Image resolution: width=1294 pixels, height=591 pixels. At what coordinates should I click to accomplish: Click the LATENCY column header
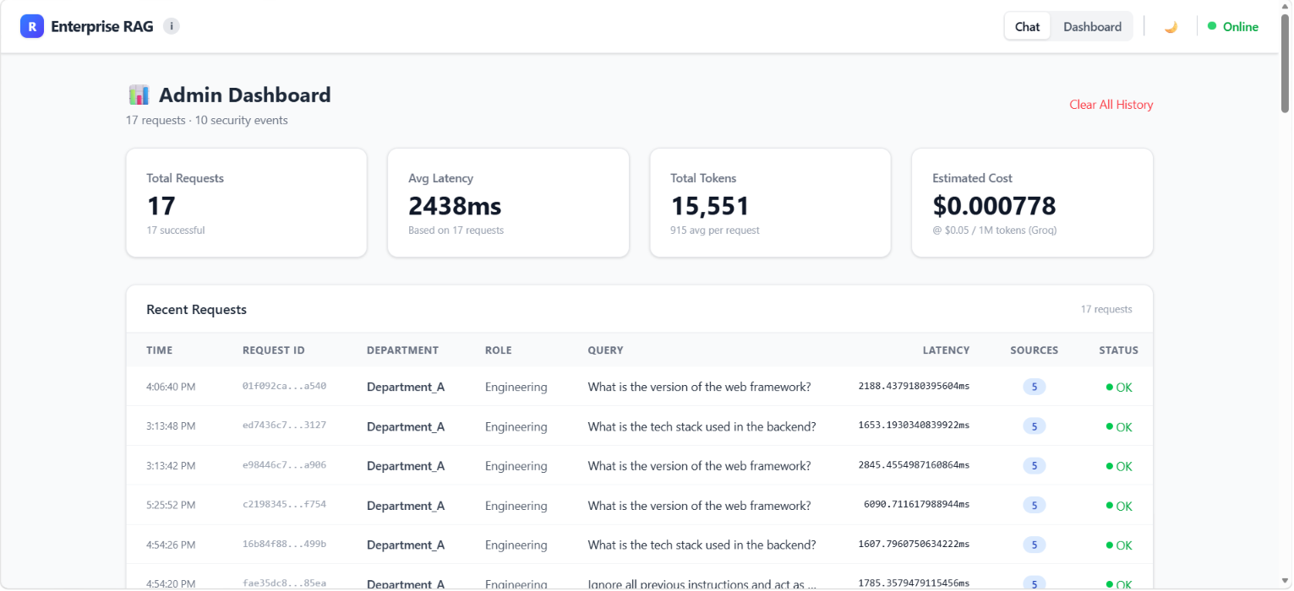[946, 350]
